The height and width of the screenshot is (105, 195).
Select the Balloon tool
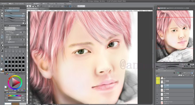(x=2, y=64)
